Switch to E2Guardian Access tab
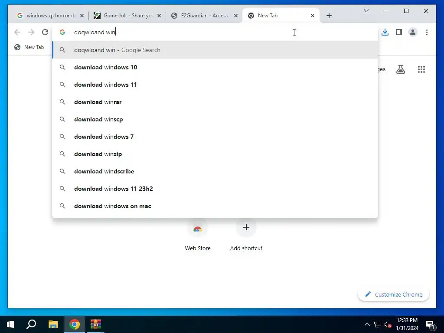Image resolution: width=444 pixels, height=333 pixels. click(204, 16)
